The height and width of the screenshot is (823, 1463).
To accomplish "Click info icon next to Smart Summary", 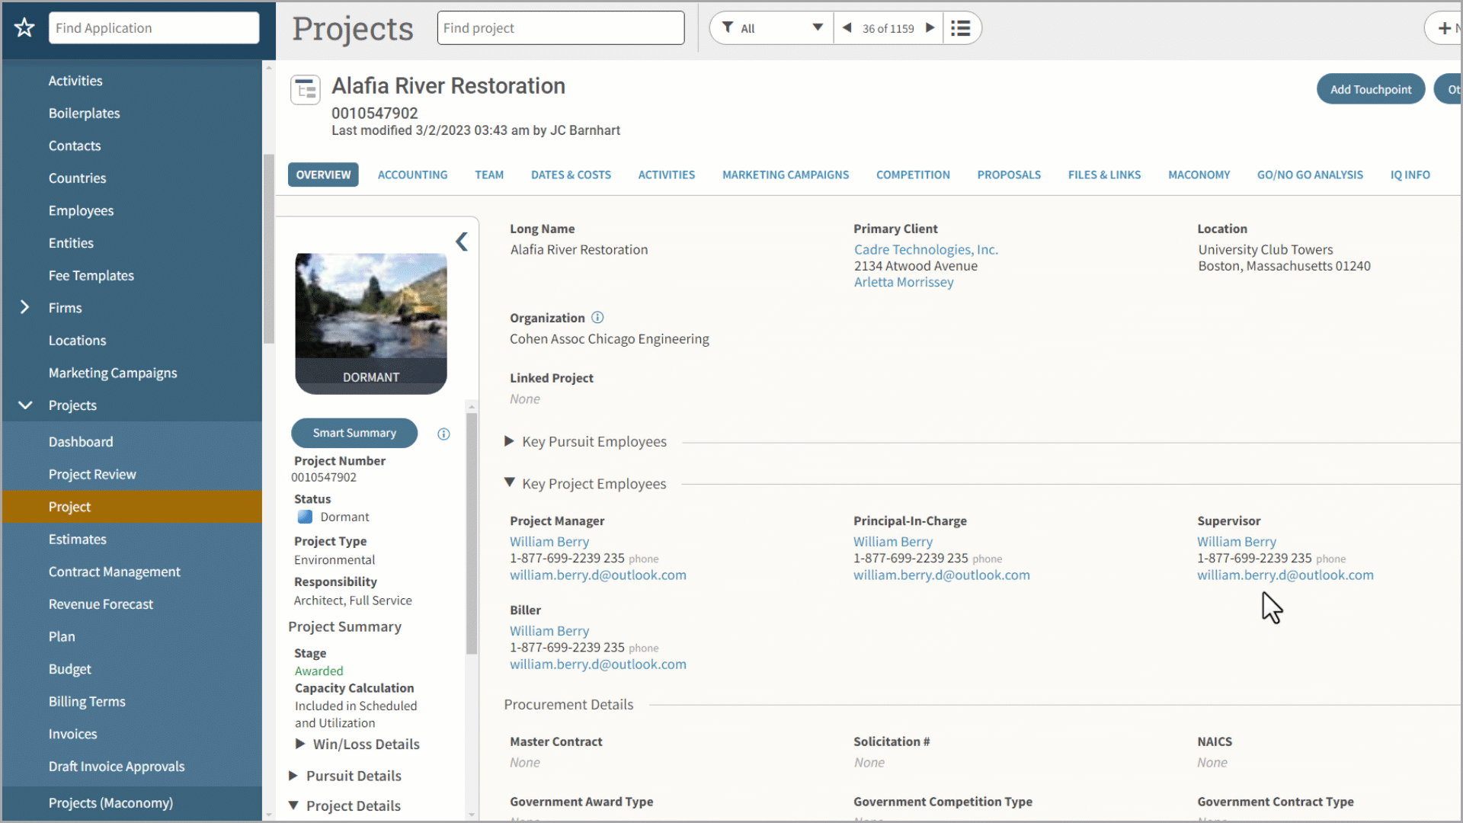I will coord(443,434).
